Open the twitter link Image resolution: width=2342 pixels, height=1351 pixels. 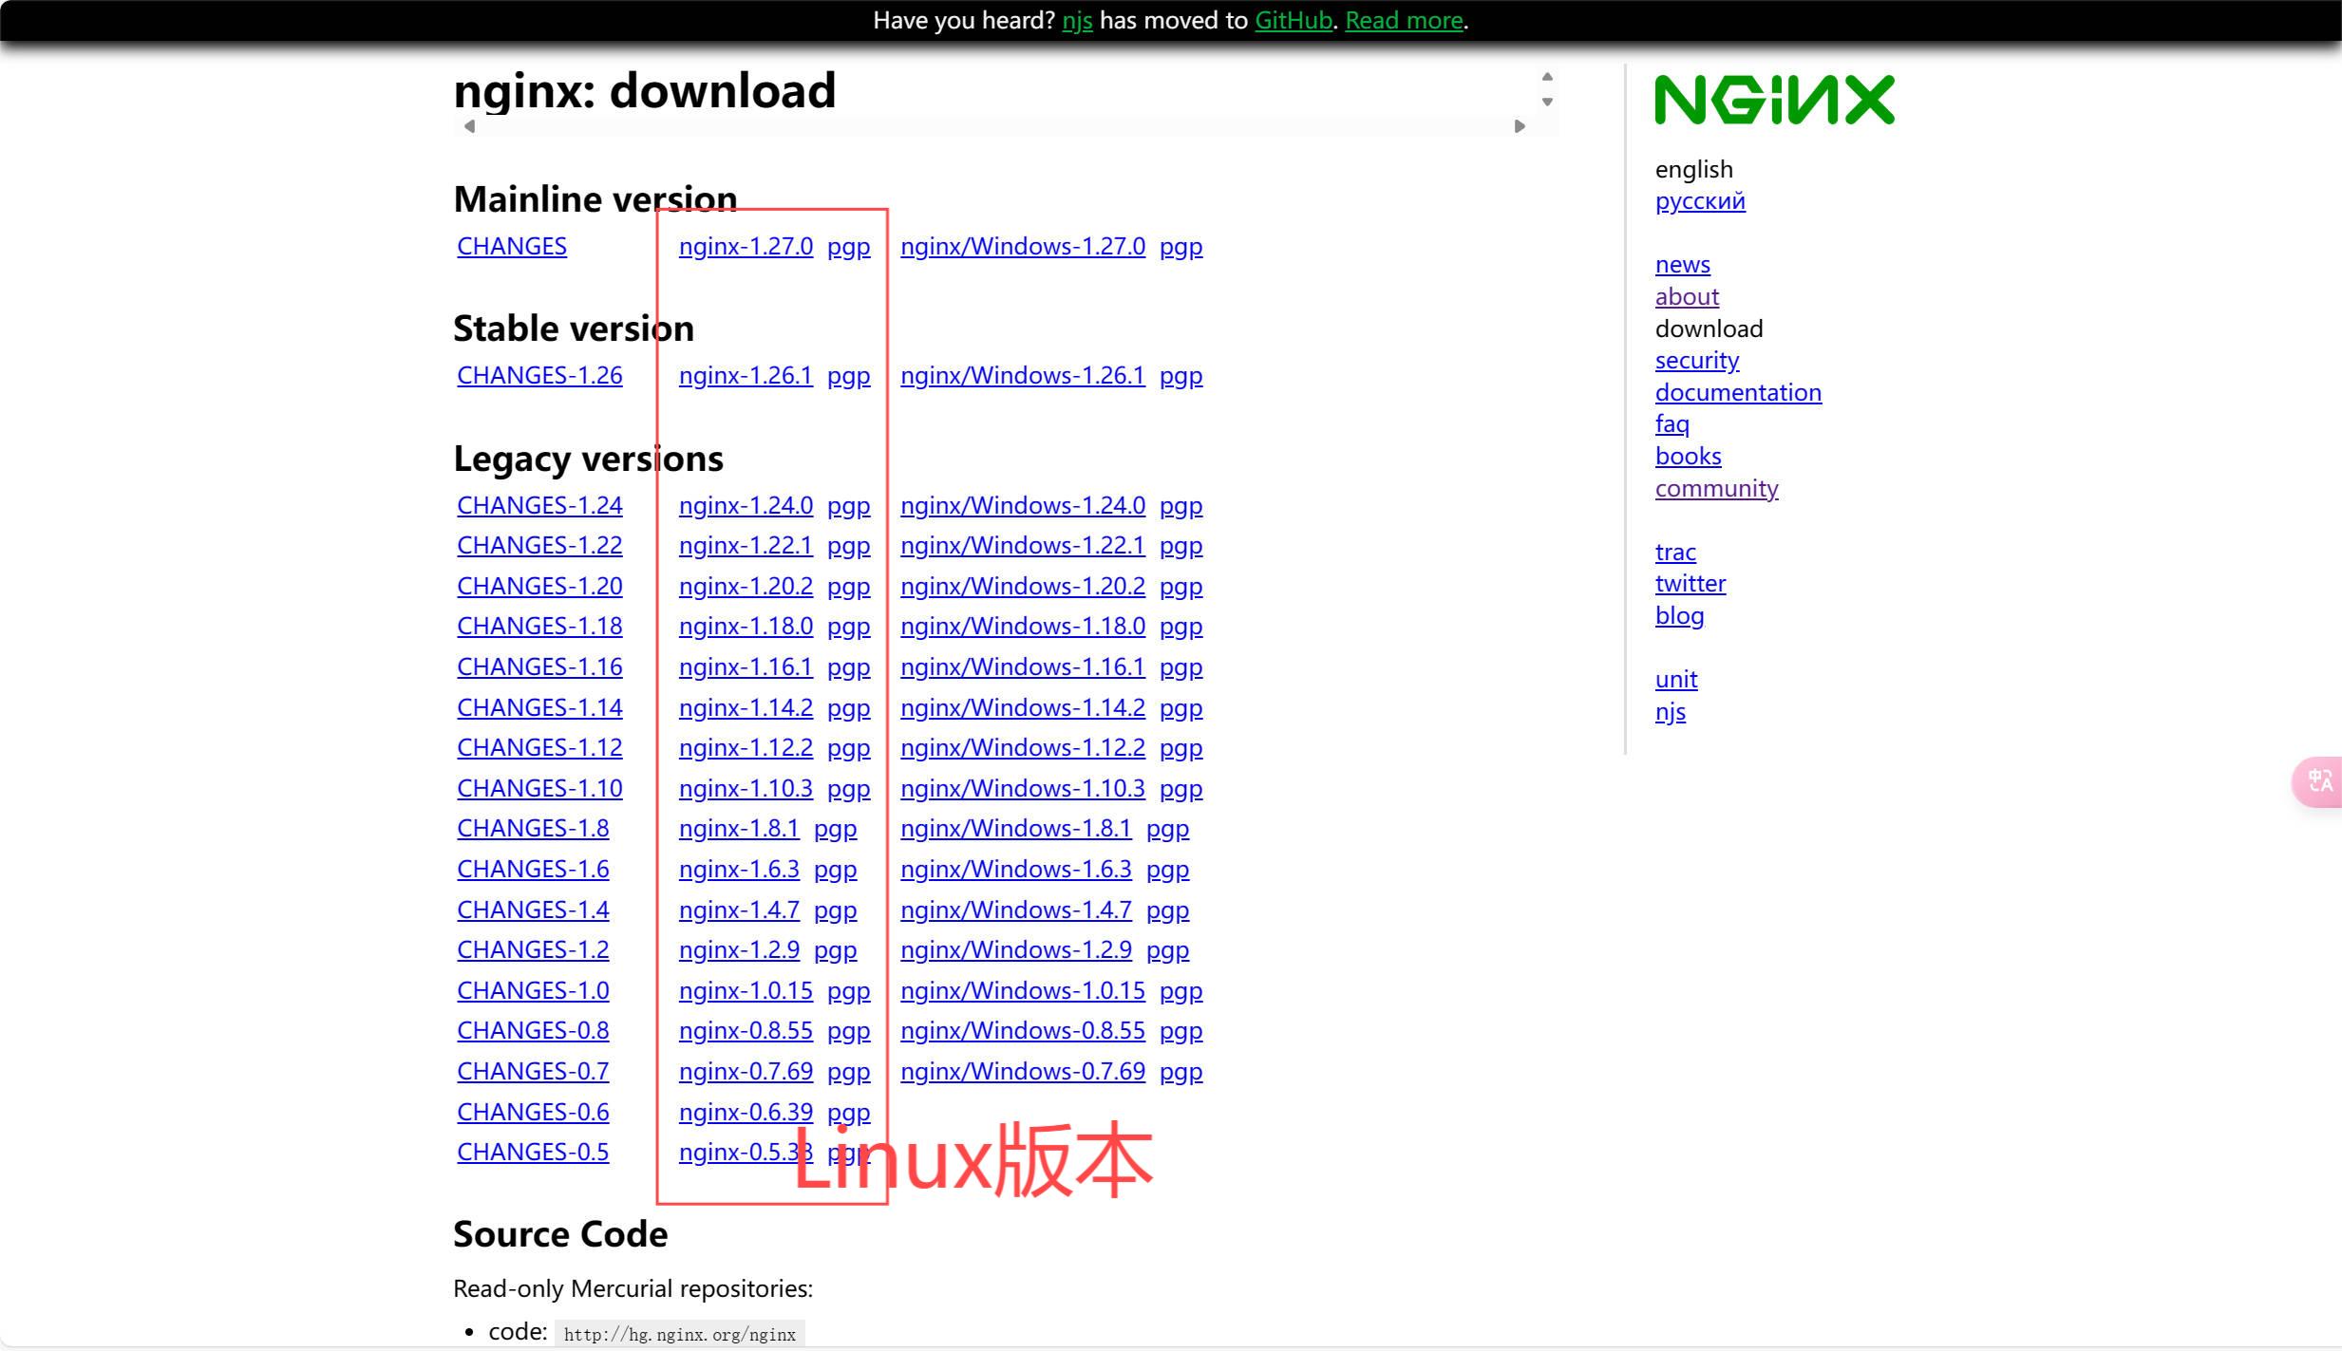pyautogui.click(x=1690, y=584)
